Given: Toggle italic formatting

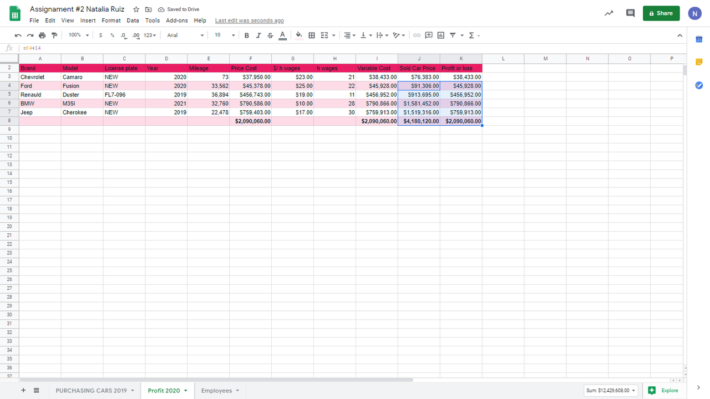Looking at the screenshot, I should (x=258, y=35).
